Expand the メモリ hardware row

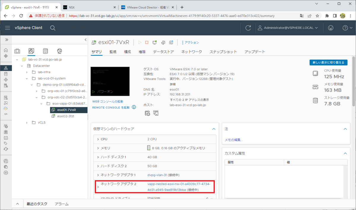pyautogui.click(x=98, y=148)
